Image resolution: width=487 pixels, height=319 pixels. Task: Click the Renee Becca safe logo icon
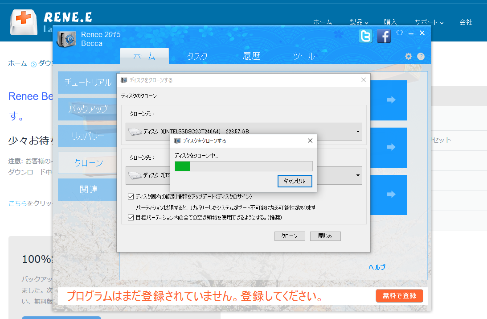pos(66,39)
